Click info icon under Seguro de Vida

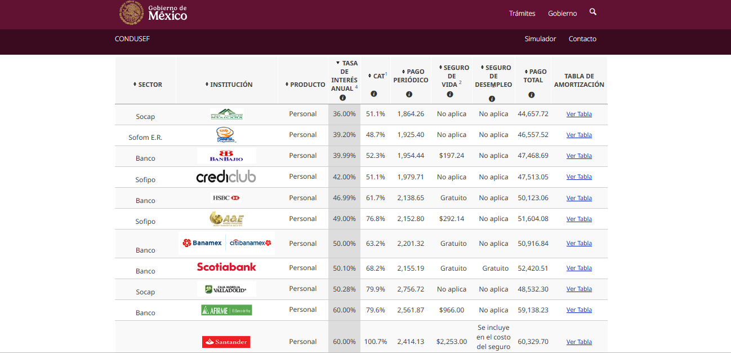pos(451,94)
